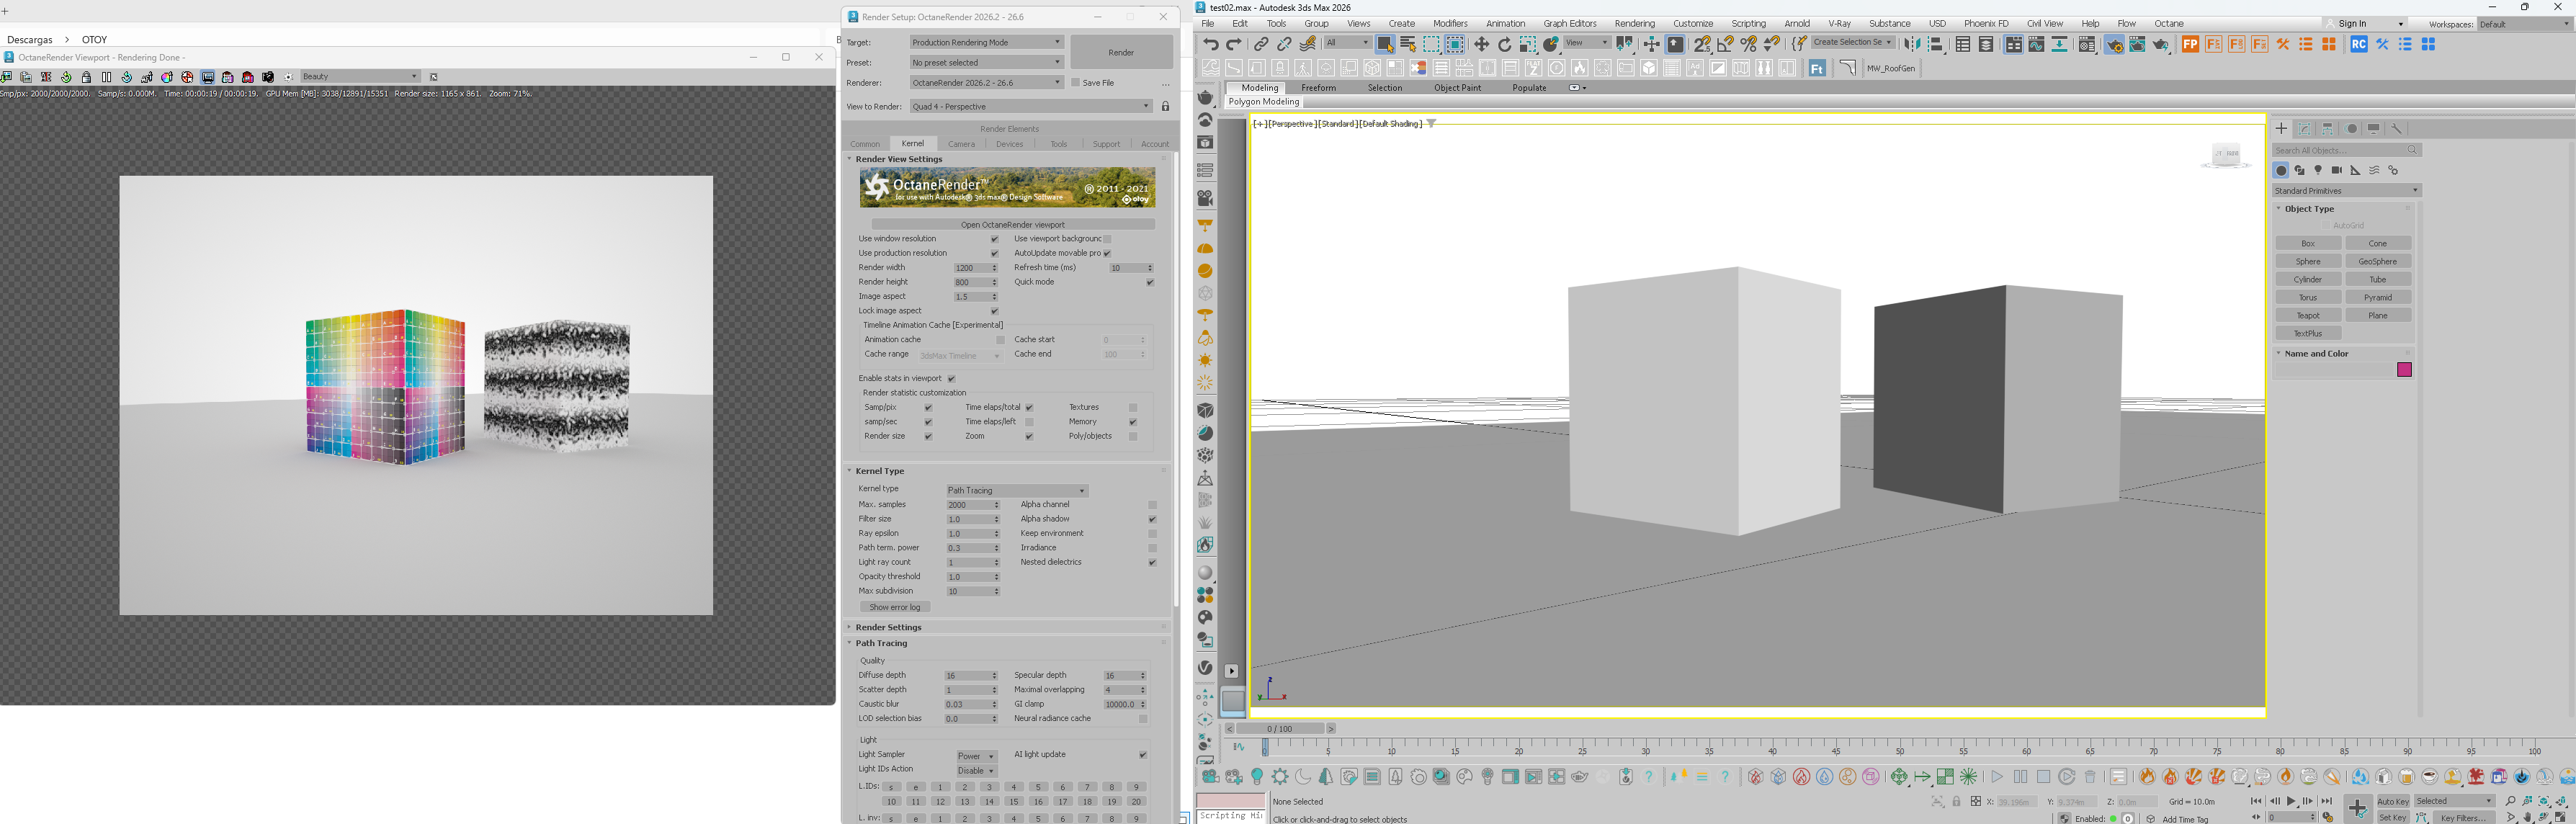
Task: Open Standard Primitives dropdown
Action: pyautogui.click(x=2345, y=190)
